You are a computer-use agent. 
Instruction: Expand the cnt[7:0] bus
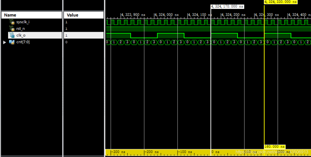coord(5,42)
